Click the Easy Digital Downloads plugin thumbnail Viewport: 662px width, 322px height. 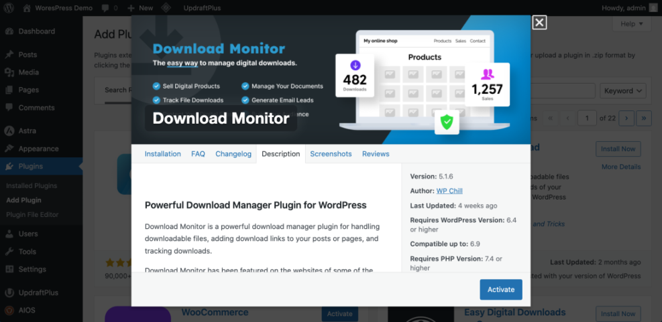[x=421, y=314]
